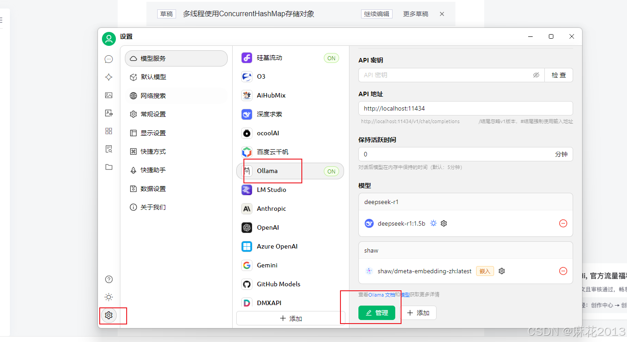Select the GitHub Models provider
The width and height of the screenshot is (627, 342).
pyautogui.click(x=290, y=284)
